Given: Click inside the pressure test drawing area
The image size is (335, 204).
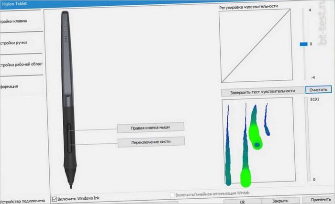Looking at the screenshot, I should click(258, 141).
